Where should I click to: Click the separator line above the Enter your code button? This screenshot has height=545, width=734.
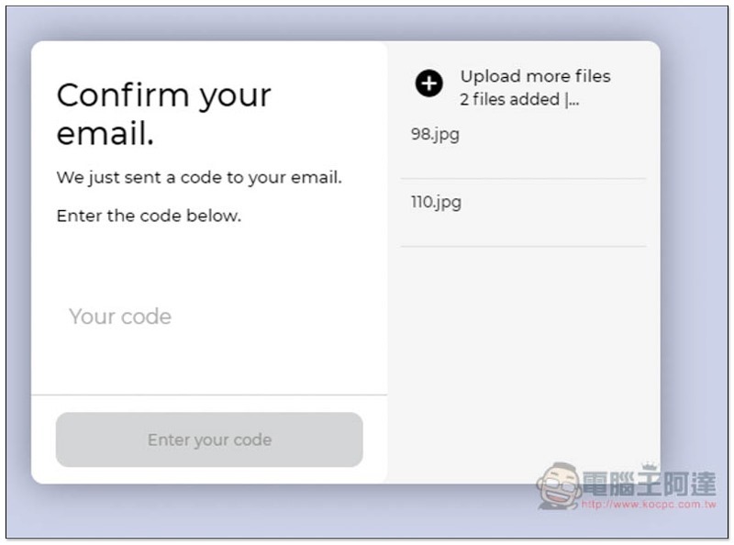(x=209, y=395)
